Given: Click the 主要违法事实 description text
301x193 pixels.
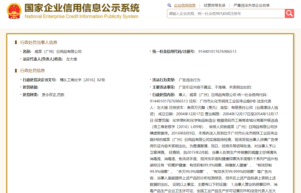Looking at the screenshot, I should [215, 87].
